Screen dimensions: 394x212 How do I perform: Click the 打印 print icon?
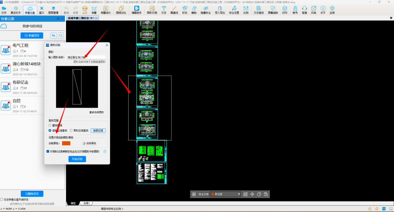(285, 10)
